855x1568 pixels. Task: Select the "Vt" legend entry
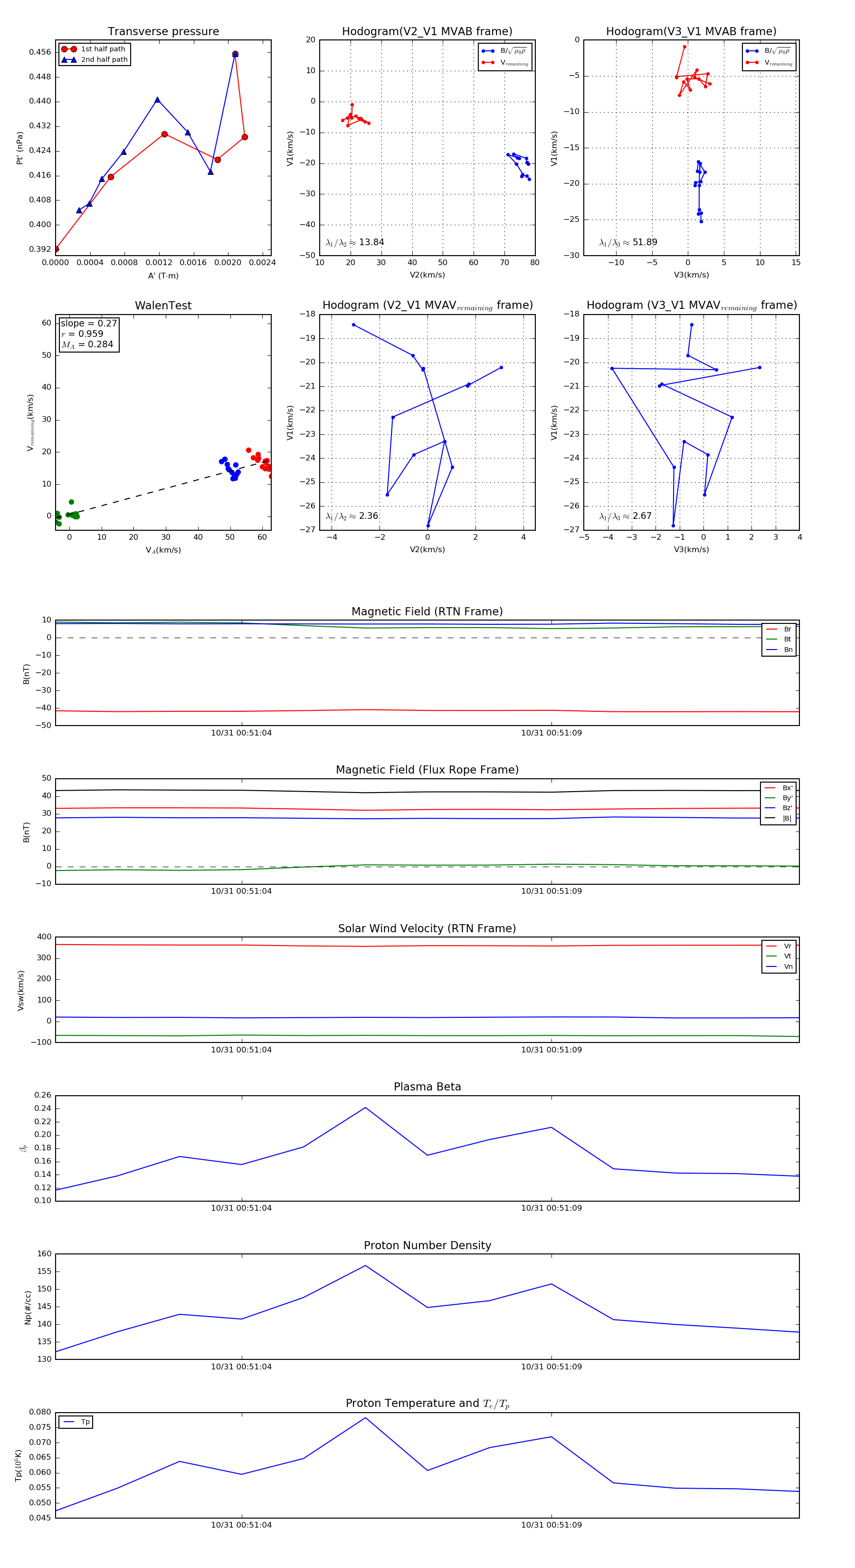779,956
